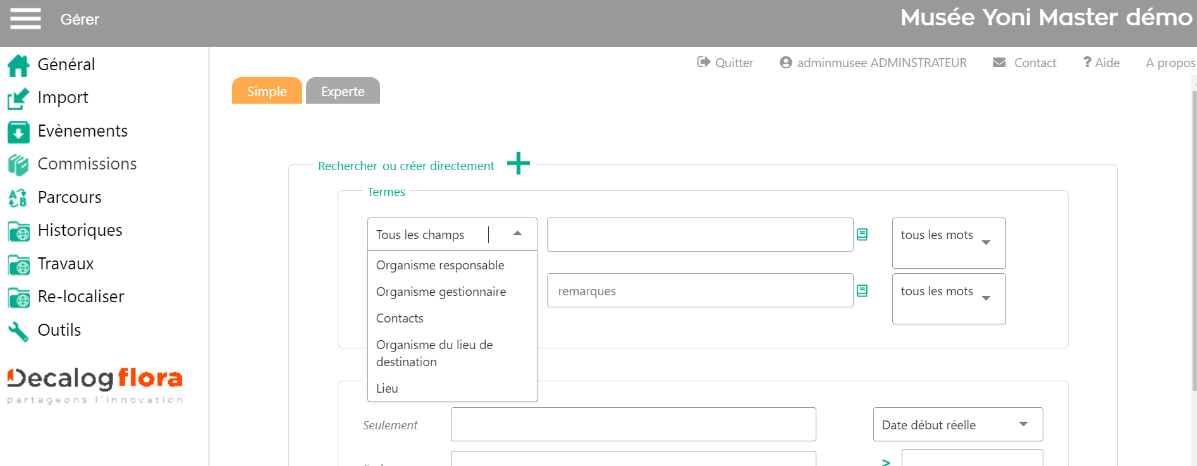Open the hamburger menu
Screen dimensions: 1197x466
tap(25, 19)
